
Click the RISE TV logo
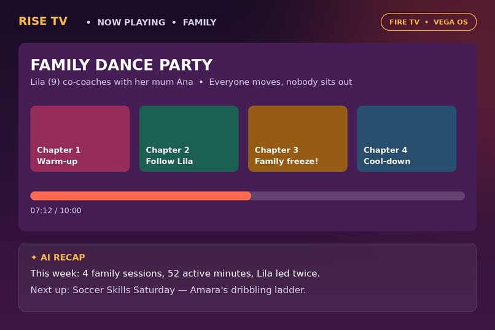tap(43, 22)
